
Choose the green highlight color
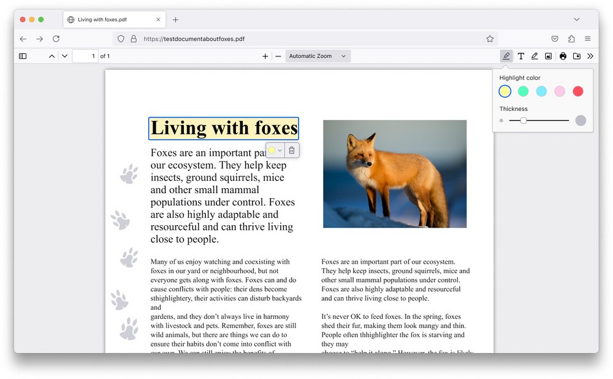[523, 91]
